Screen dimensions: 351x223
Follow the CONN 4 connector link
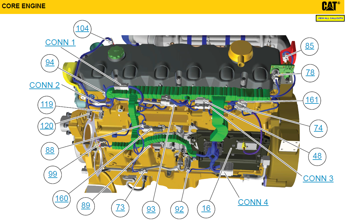click(253, 202)
